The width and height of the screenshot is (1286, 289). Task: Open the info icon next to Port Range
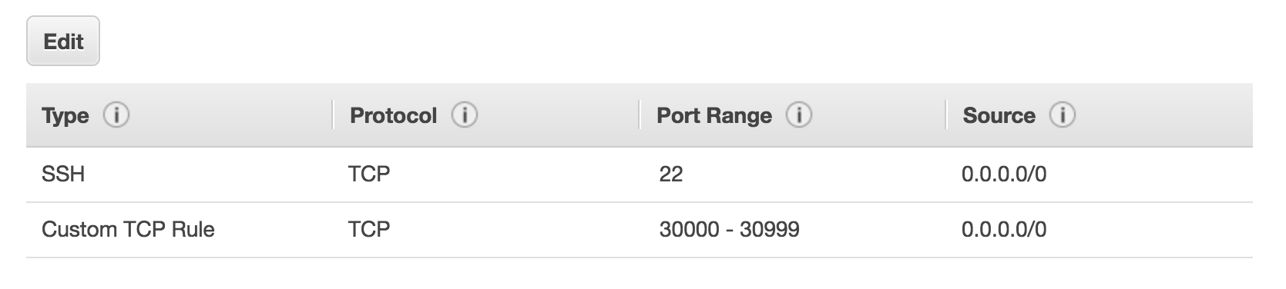click(798, 115)
